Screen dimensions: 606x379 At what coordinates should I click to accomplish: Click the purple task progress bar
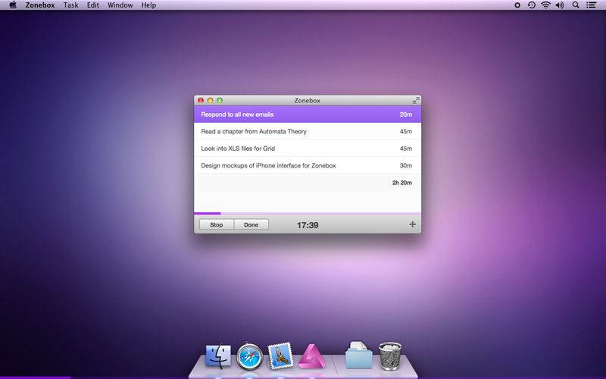click(x=308, y=213)
